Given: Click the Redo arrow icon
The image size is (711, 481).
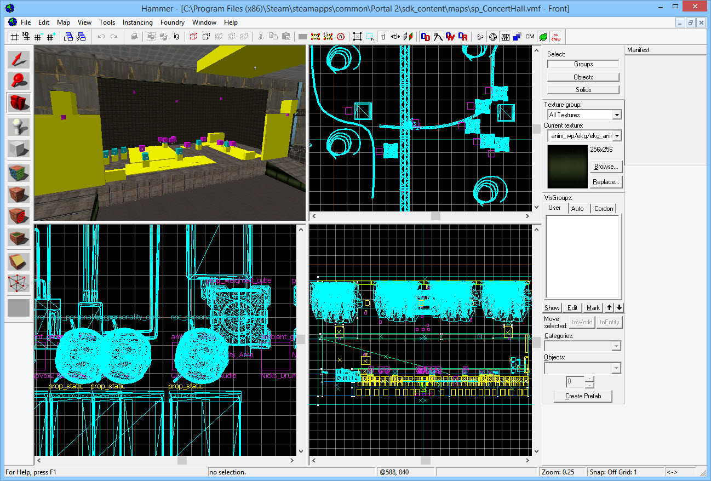Looking at the screenshot, I should [113, 37].
